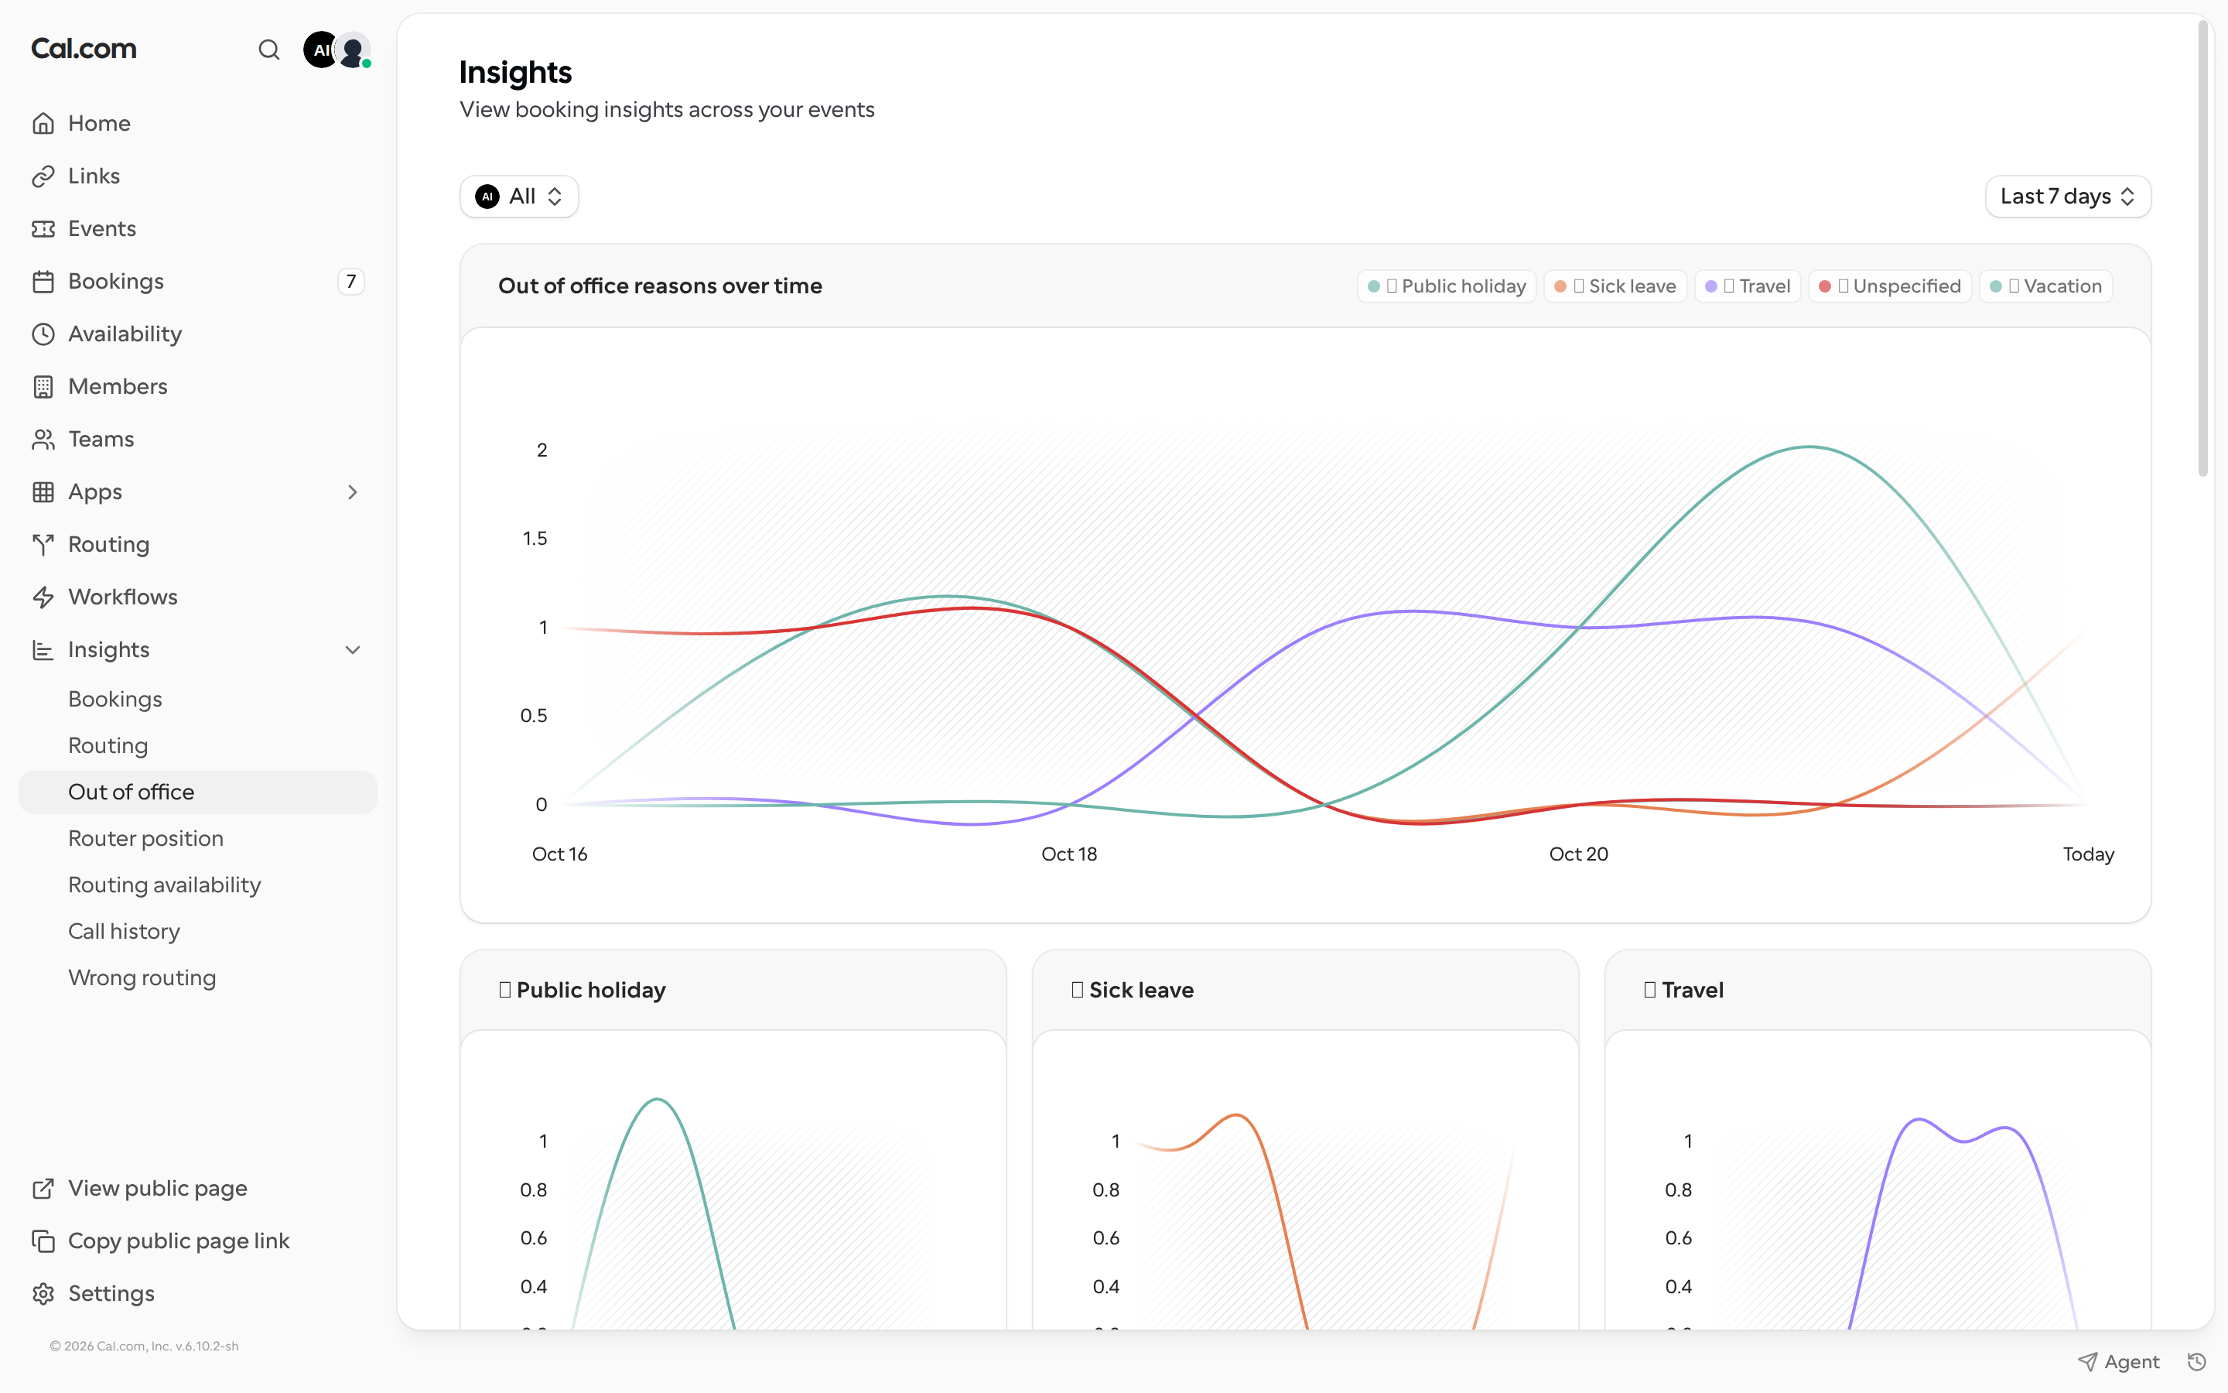Screen dimensions: 2228x1393
Task: Toggle the Vacation legend series
Action: 2045,286
